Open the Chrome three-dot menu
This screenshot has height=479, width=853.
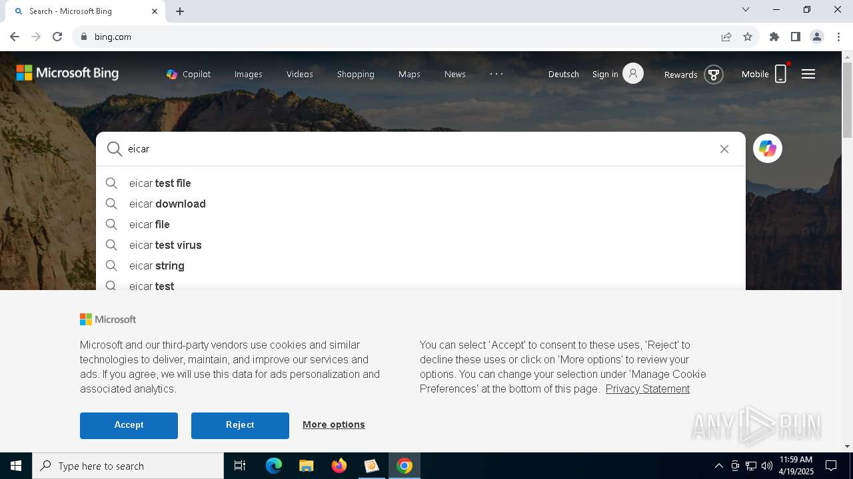(838, 37)
